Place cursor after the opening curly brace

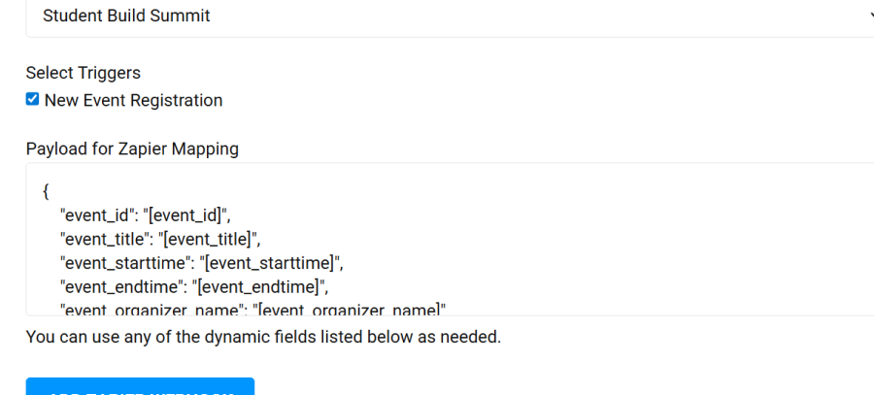point(50,189)
